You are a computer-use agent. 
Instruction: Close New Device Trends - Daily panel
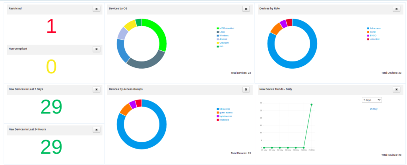[x=396, y=89]
